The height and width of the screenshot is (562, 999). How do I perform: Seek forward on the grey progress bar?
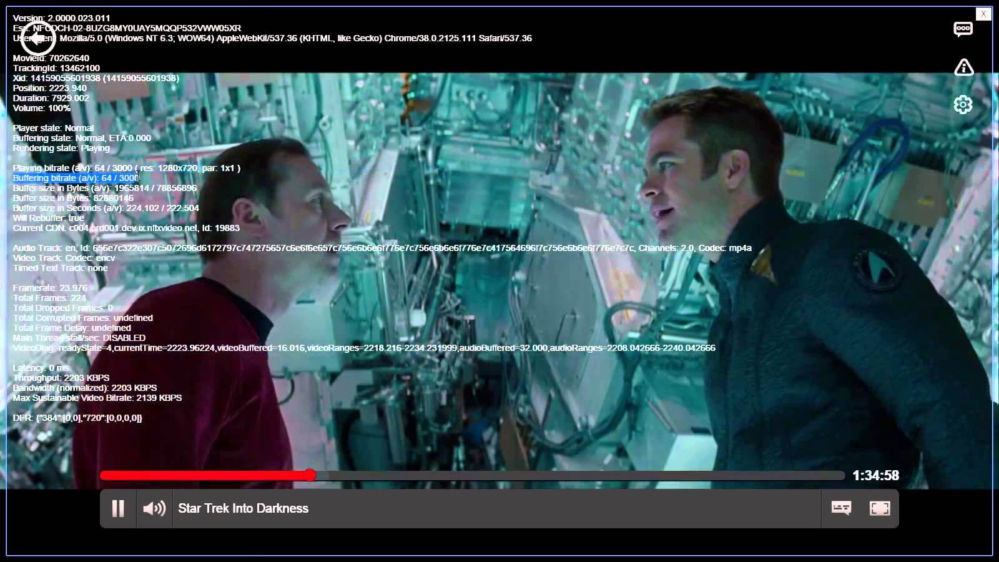(579, 476)
